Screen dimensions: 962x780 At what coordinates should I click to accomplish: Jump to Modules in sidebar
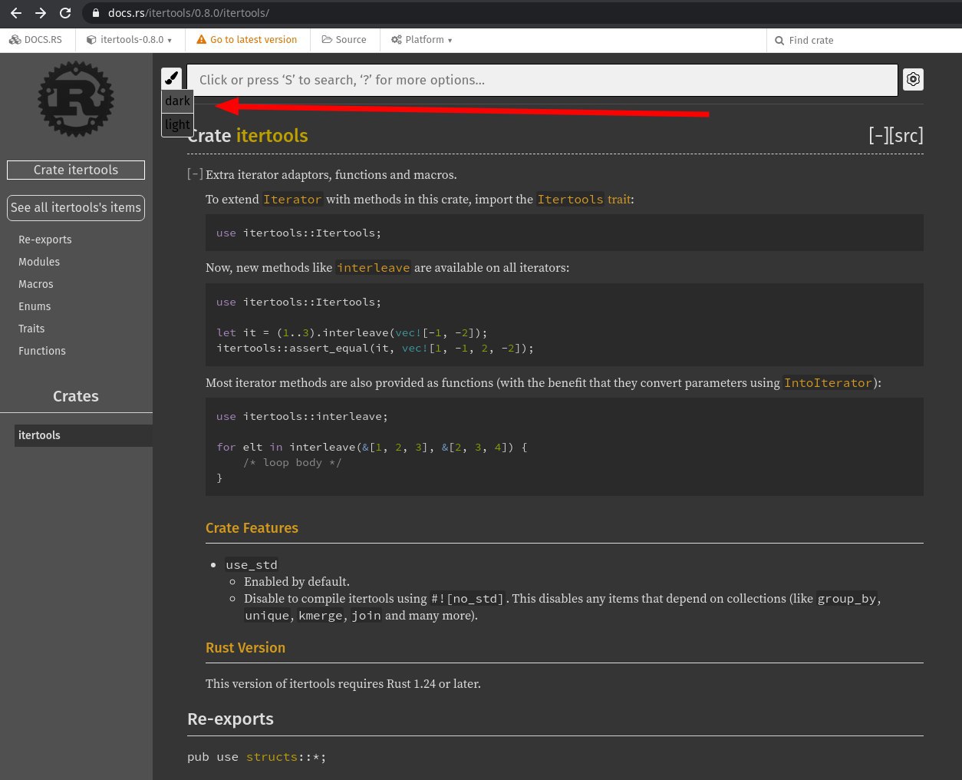[x=39, y=262]
